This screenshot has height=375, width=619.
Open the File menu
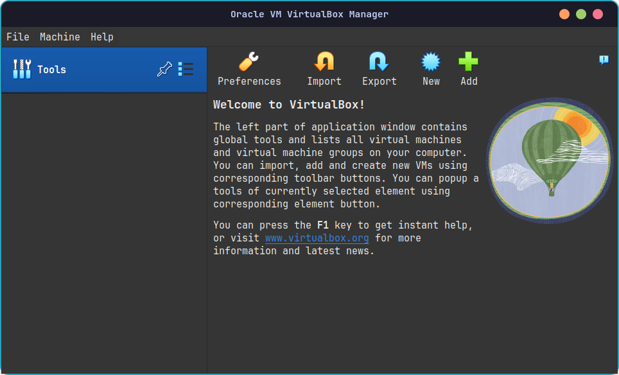17,37
